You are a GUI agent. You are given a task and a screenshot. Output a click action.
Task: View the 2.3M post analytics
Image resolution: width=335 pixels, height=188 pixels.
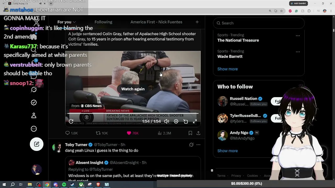pos(164,133)
